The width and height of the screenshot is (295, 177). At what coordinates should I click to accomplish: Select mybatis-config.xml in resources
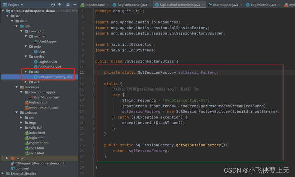[x=43, y=107]
